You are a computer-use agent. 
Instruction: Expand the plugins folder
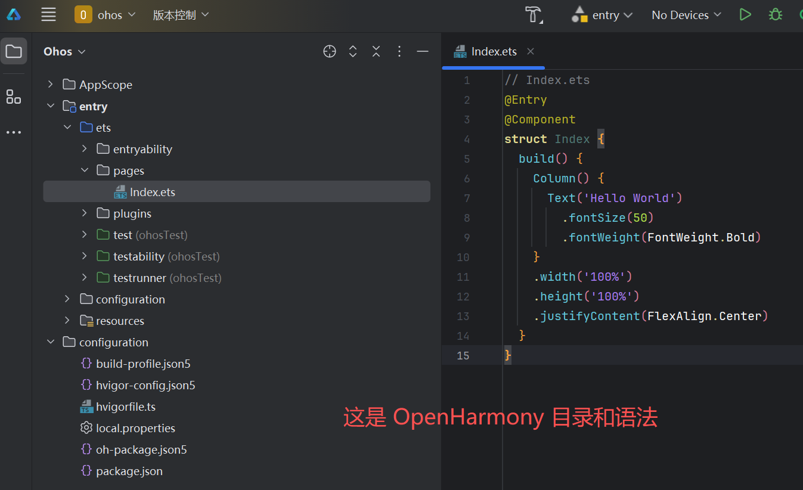tap(84, 213)
